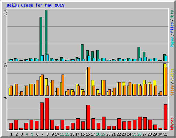Click day label 21 on x-axis
176x138 pixels.
click(113, 134)
